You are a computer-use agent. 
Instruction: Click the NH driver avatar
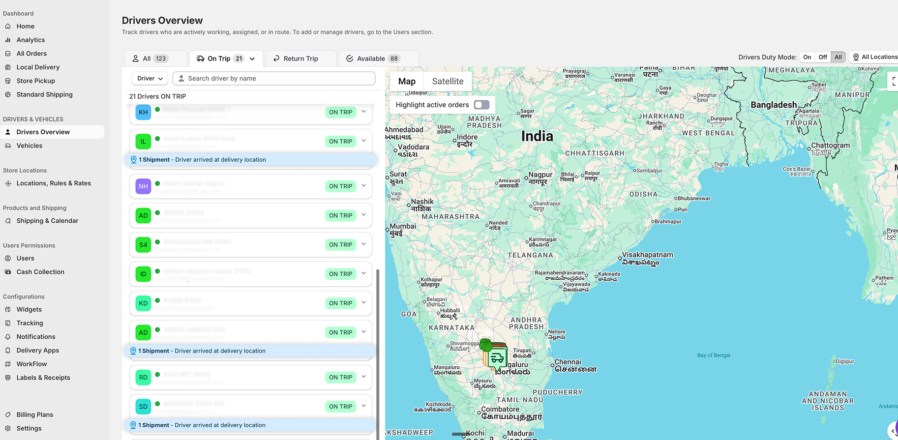click(x=143, y=186)
